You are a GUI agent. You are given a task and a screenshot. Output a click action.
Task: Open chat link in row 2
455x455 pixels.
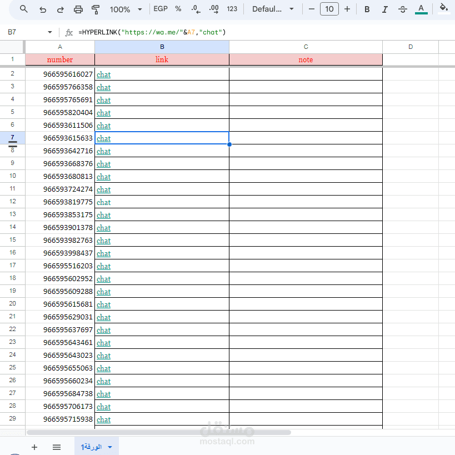(103, 74)
